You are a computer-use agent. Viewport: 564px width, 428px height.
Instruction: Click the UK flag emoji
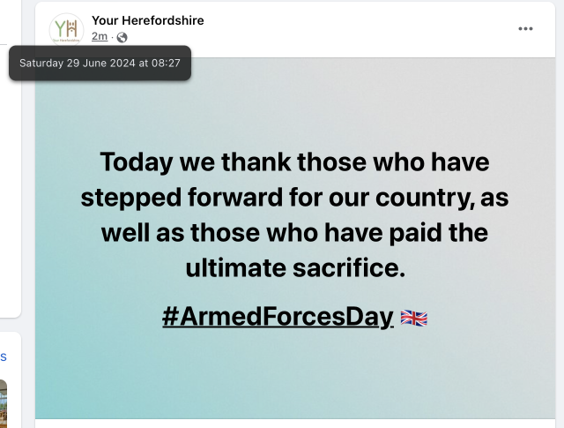pos(413,318)
